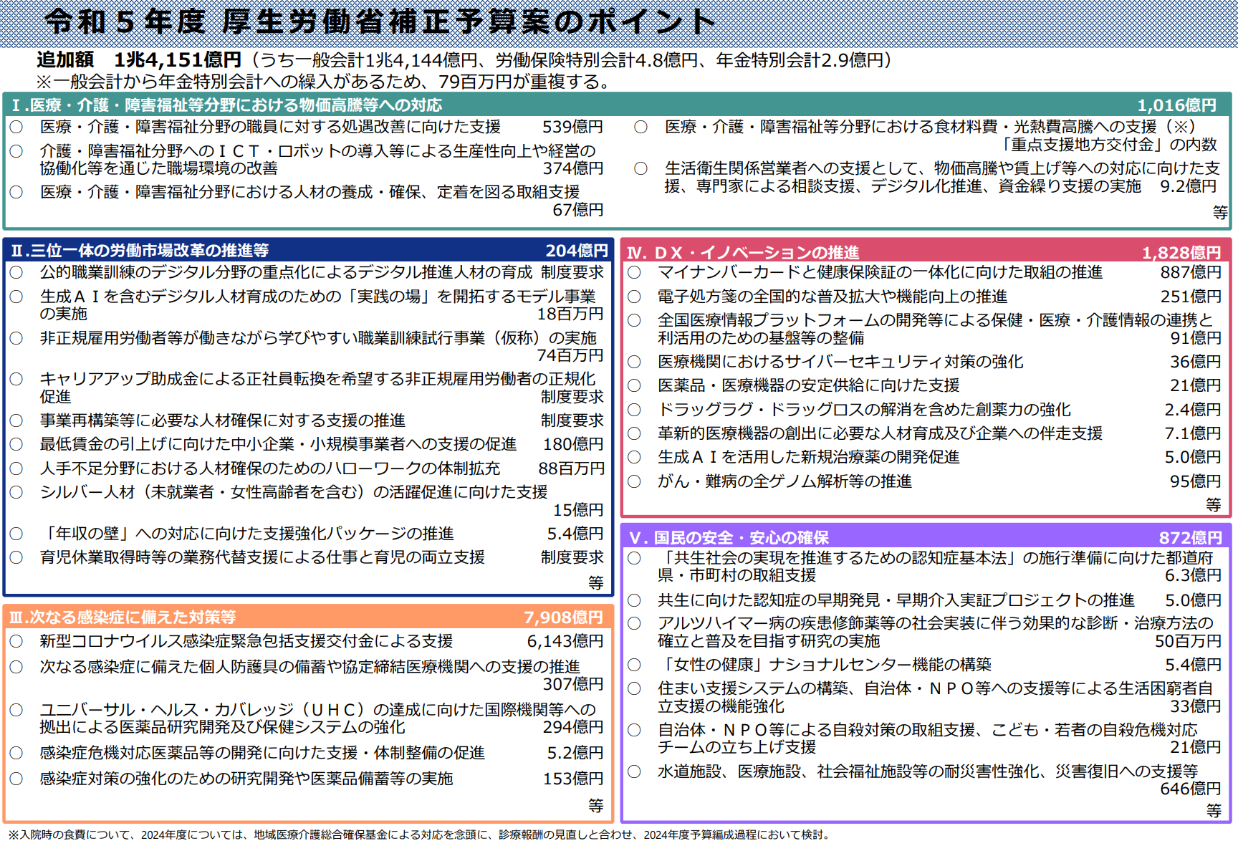Click the 「年収の壁」への対応 package item text
Image resolution: width=1238 pixels, height=856 pixels.
pyautogui.click(x=246, y=534)
